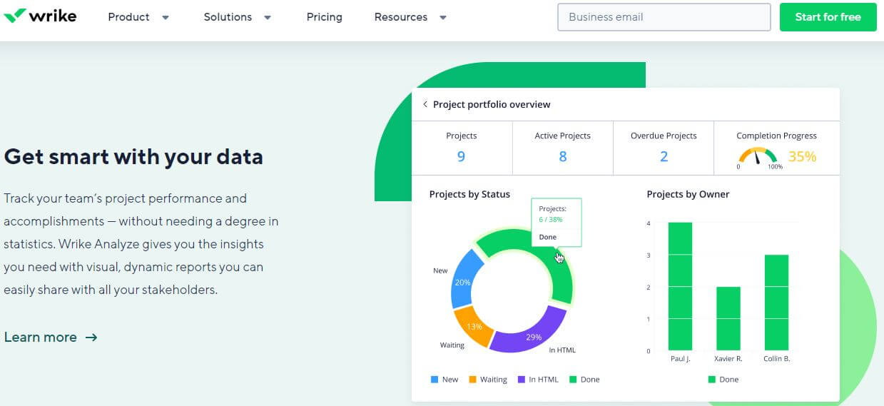The height and width of the screenshot is (406, 884).
Task: Click the Overdue Projects count of 2
Action: click(664, 156)
